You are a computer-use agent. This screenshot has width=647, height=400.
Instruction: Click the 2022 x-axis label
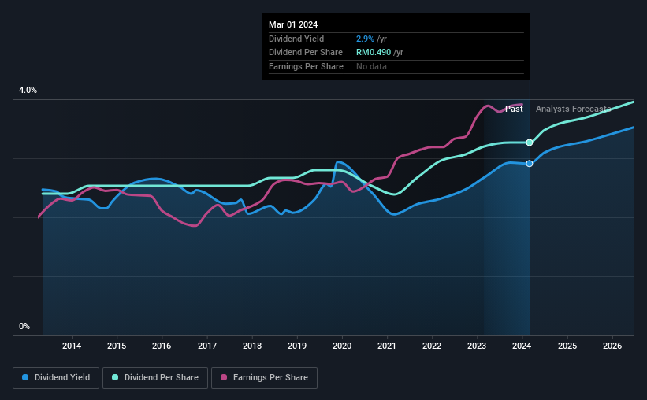tap(432, 346)
